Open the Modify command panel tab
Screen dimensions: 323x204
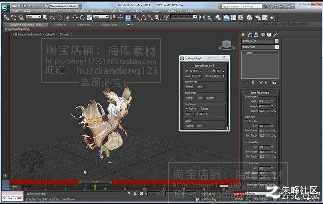(250, 34)
